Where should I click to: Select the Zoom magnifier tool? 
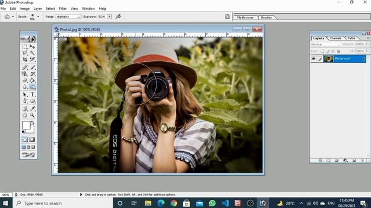coord(32,115)
